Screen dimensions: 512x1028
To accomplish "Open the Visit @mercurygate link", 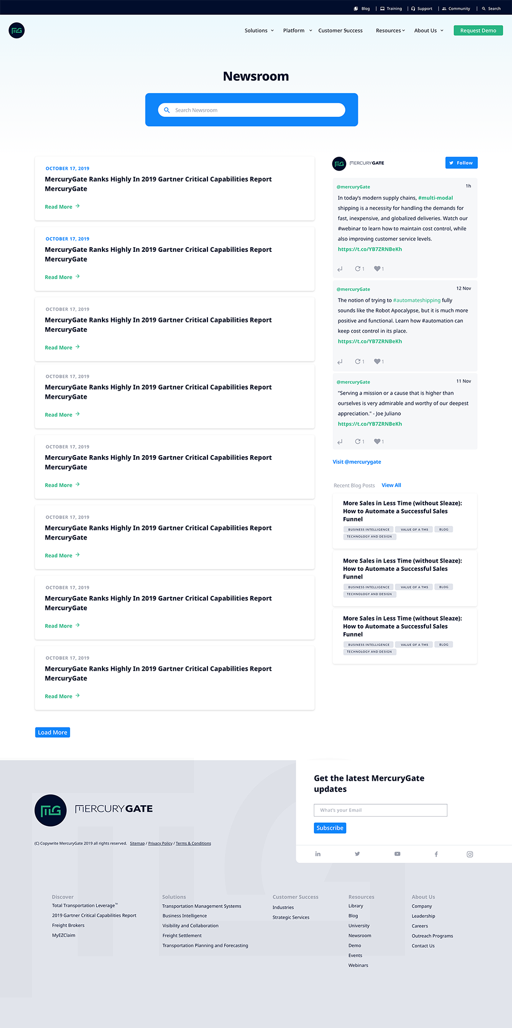I will (357, 462).
